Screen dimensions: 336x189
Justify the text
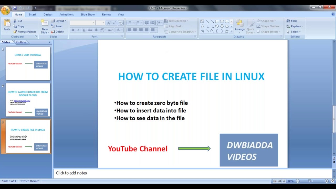[146, 30]
